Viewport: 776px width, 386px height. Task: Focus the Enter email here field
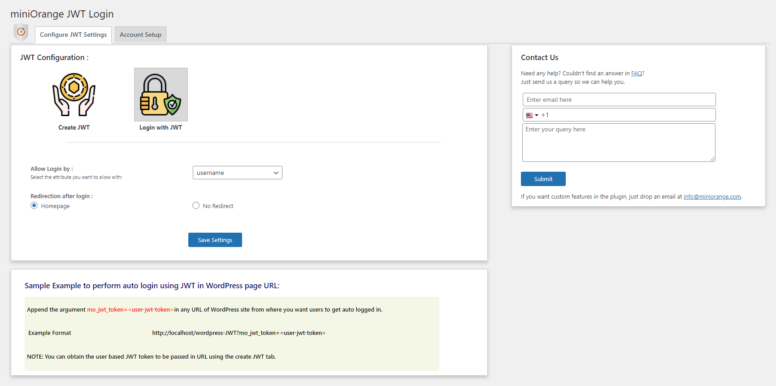(619, 100)
